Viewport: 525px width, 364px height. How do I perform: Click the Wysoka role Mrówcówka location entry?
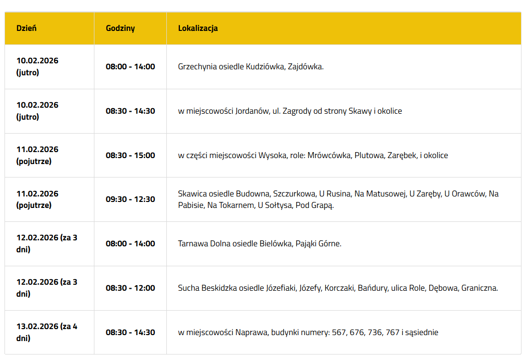313,156
